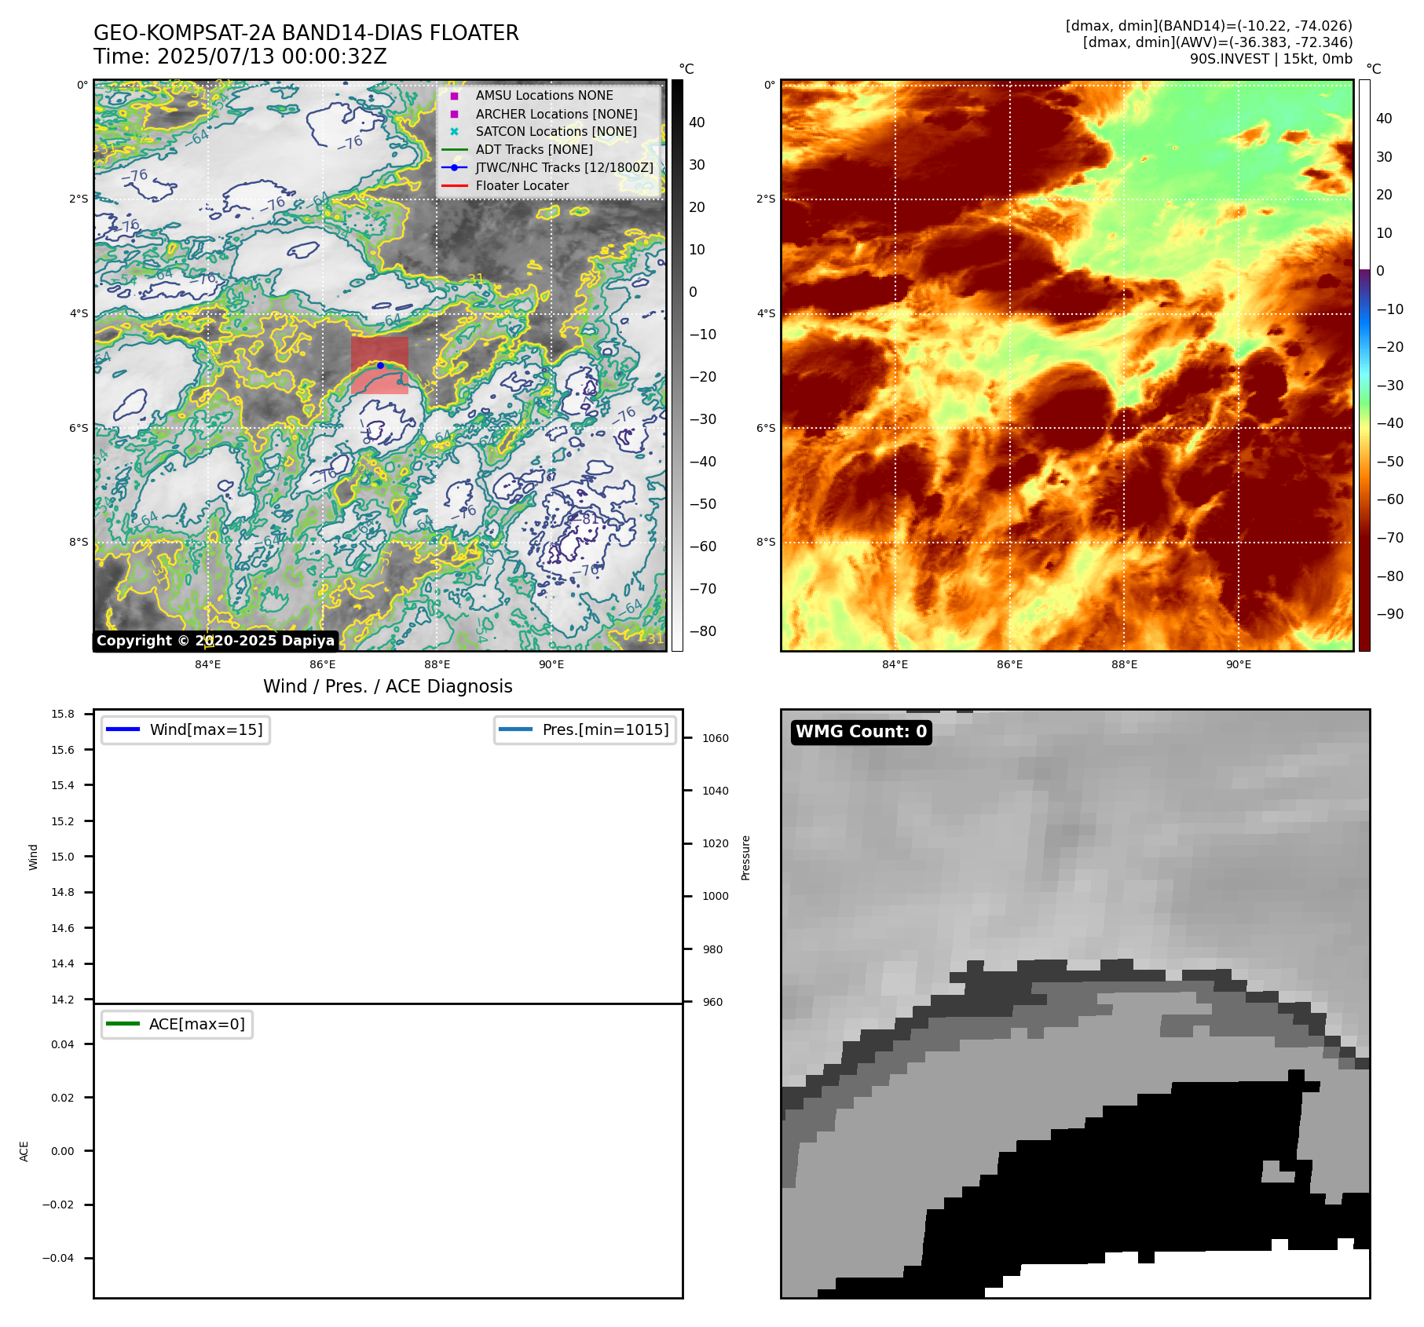Click the 'ACE[max=0]' legend label
This screenshot has width=1424, height=1327.
pos(197,1024)
